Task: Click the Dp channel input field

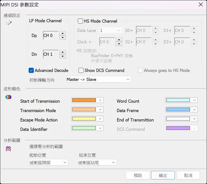Action: (x=51, y=36)
